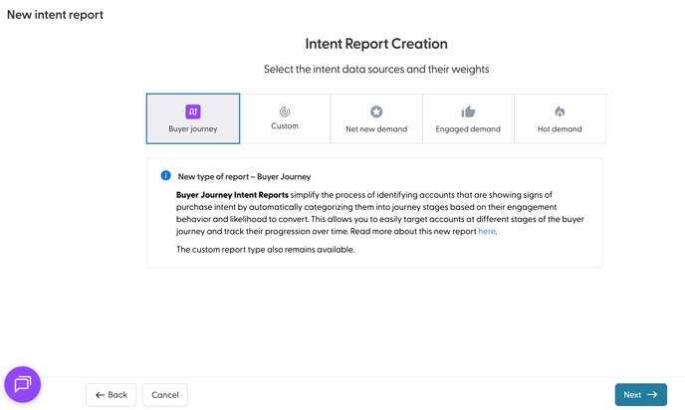This screenshot has height=410, width=685.
Task: Click the Engaged demand thumbs-up icon
Action: coord(468,111)
